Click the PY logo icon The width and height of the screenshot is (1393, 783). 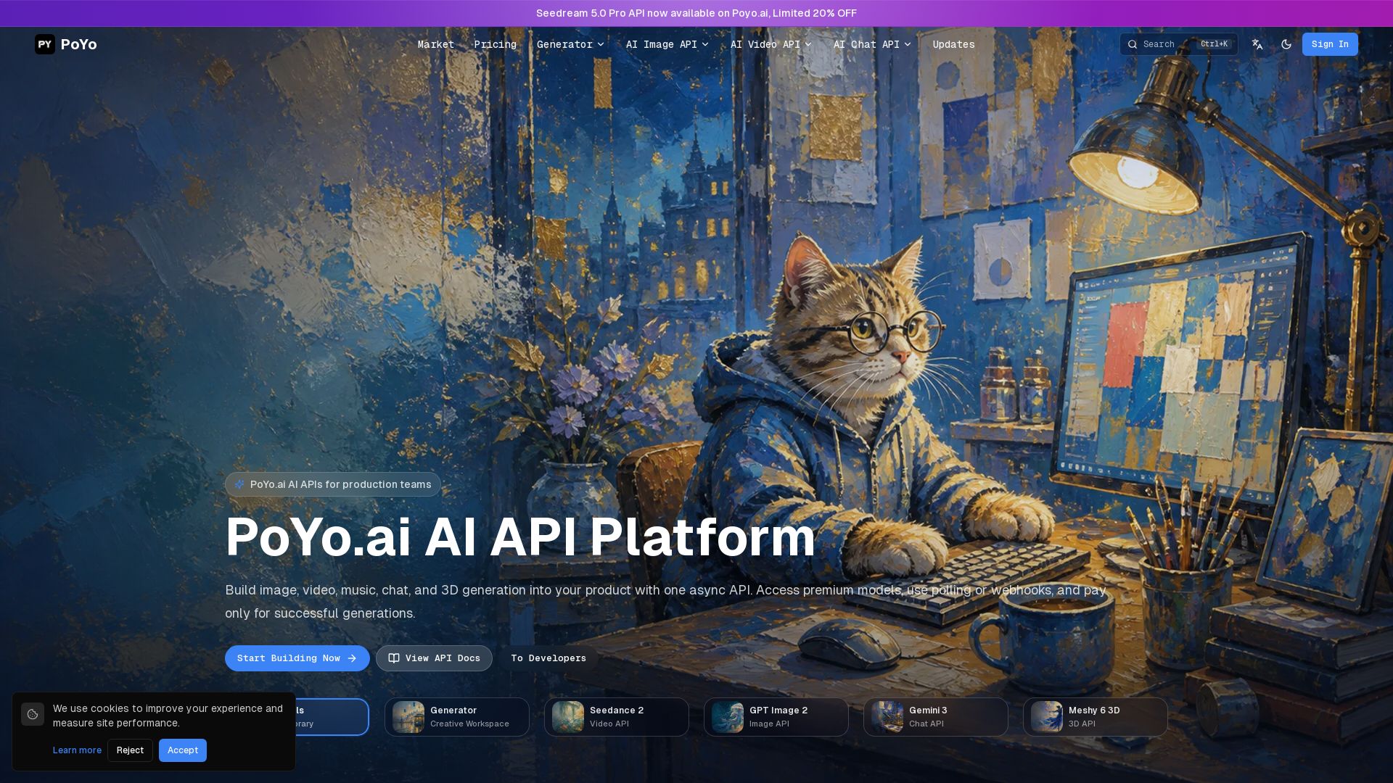(x=45, y=44)
